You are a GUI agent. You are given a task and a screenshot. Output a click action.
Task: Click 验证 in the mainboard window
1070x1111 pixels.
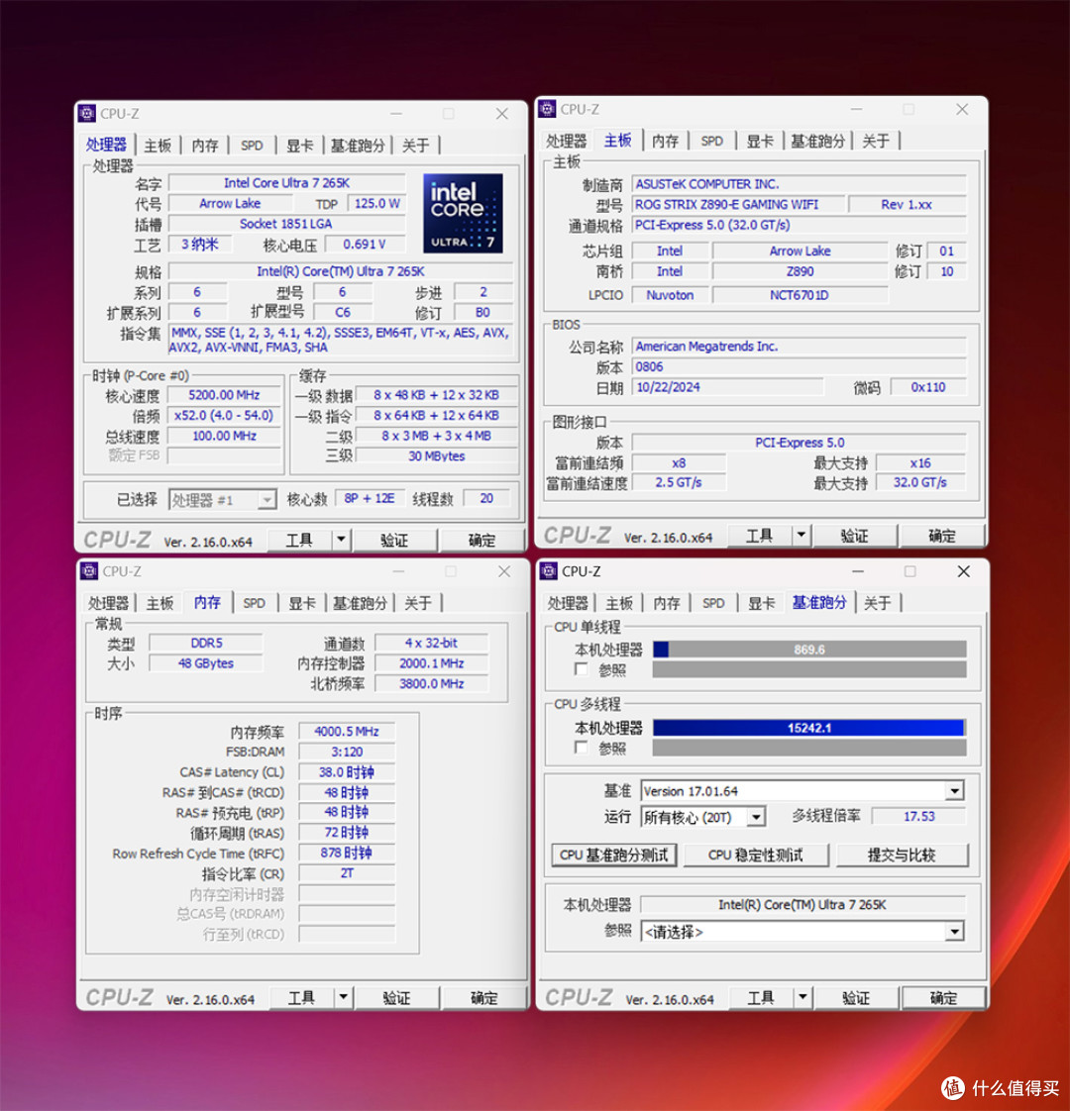[x=854, y=535]
